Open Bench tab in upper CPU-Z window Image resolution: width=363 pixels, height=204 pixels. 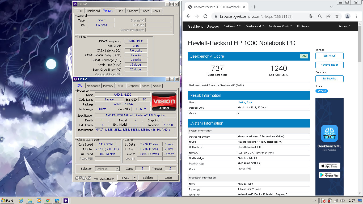(x=145, y=11)
